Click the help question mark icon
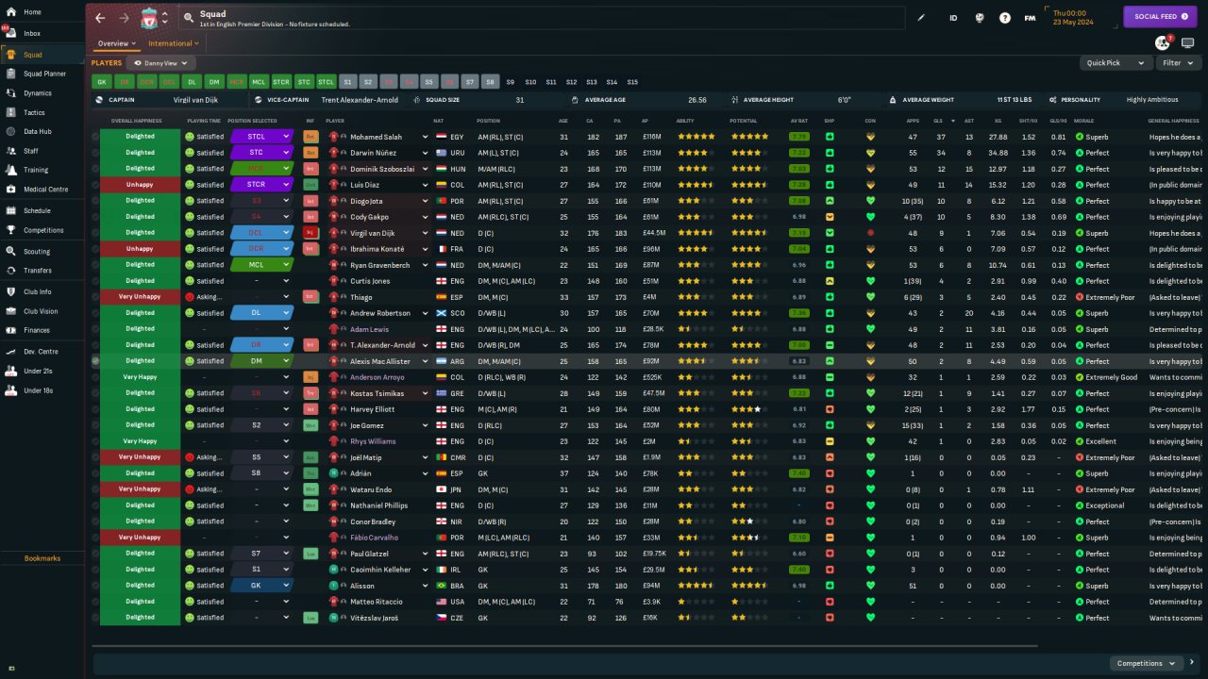Image resolution: width=1208 pixels, height=679 pixels. pos(1005,18)
